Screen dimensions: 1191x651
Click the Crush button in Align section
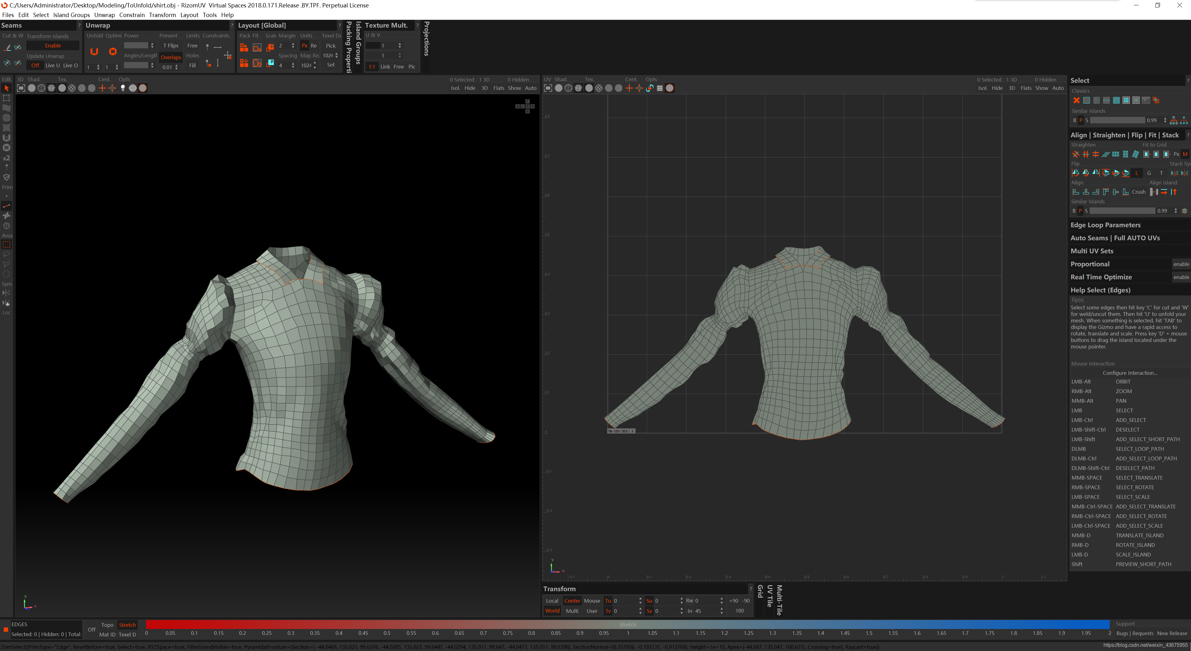click(x=1138, y=192)
